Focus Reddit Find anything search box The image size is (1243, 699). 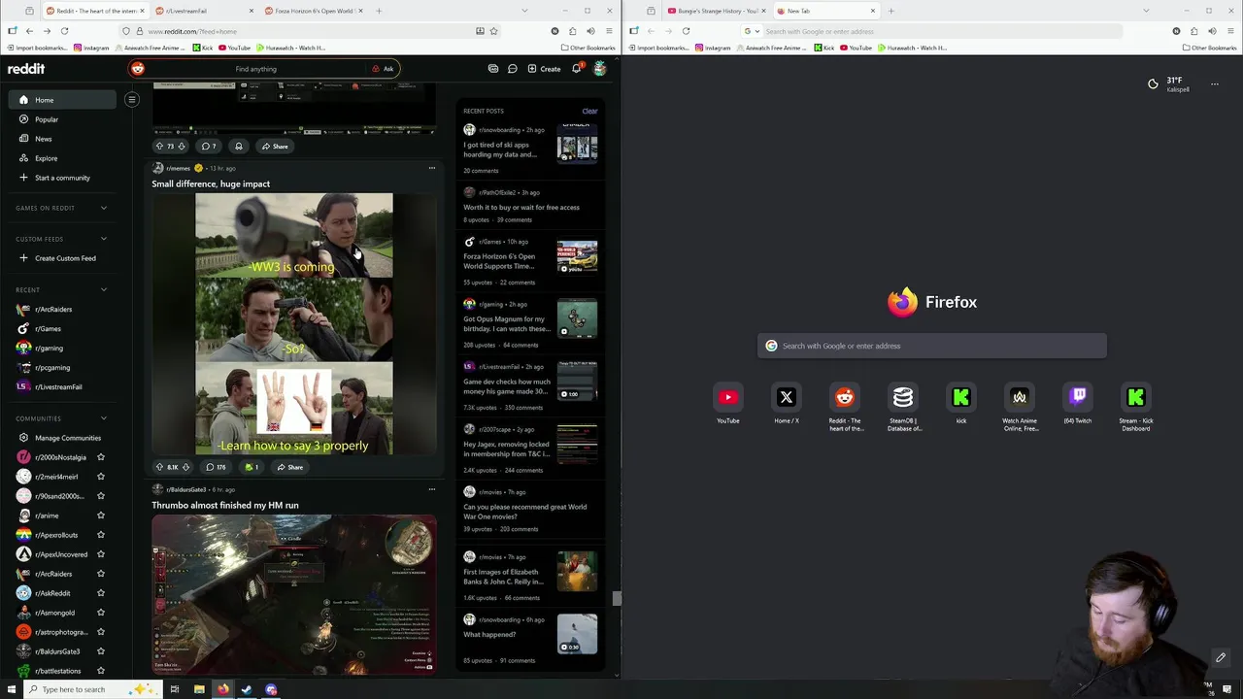tap(255, 69)
